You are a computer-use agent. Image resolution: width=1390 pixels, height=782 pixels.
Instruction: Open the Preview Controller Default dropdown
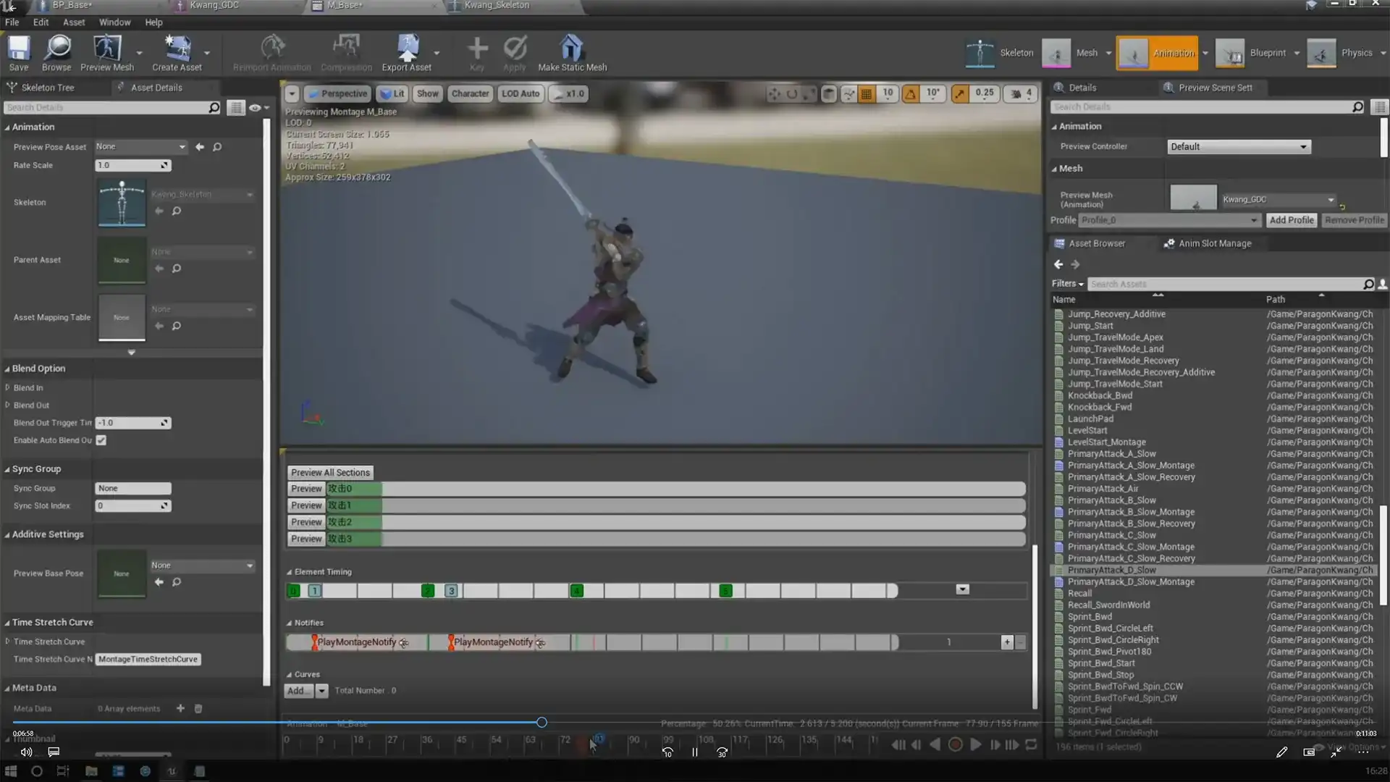(x=1239, y=146)
